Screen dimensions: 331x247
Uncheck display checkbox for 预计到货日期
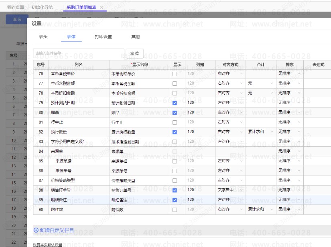(x=175, y=103)
